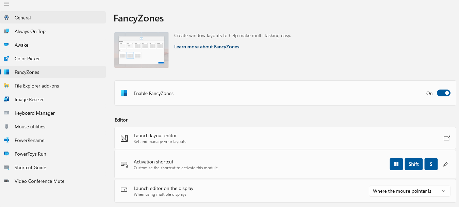Click the Shift key shortcut button

click(413, 164)
